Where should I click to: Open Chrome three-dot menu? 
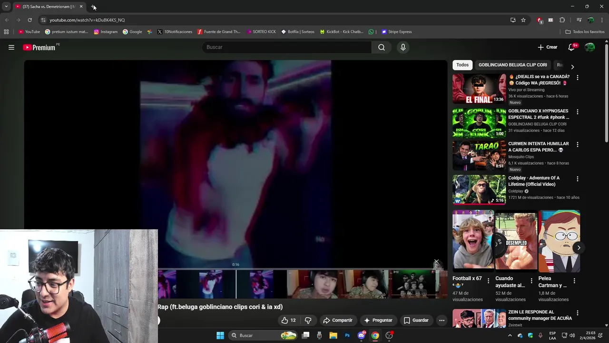(x=602, y=20)
